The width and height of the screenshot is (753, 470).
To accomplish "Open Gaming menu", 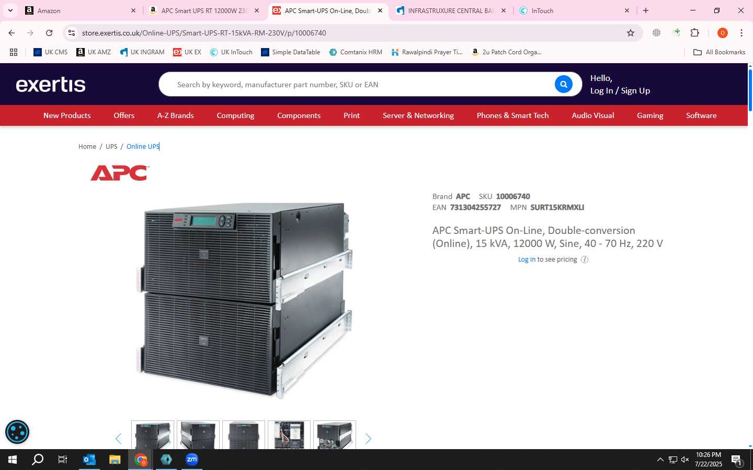I will [650, 115].
